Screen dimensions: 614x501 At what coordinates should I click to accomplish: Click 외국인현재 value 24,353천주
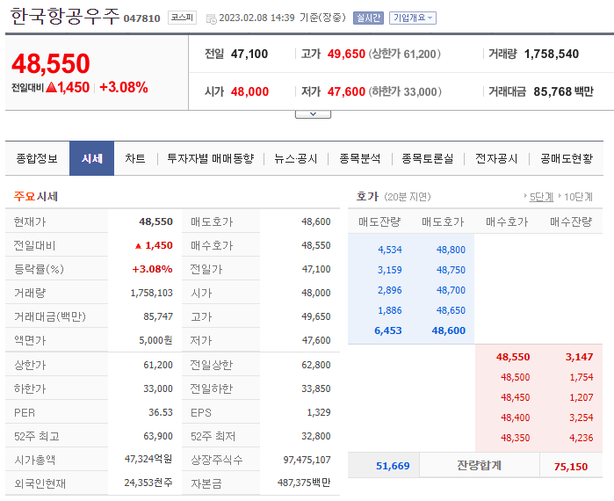click(148, 483)
